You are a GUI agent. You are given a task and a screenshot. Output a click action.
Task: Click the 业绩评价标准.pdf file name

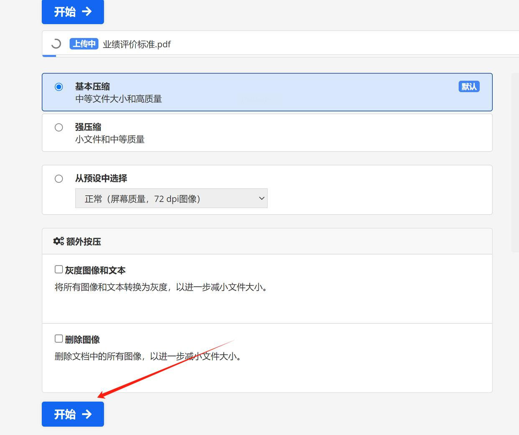point(137,44)
